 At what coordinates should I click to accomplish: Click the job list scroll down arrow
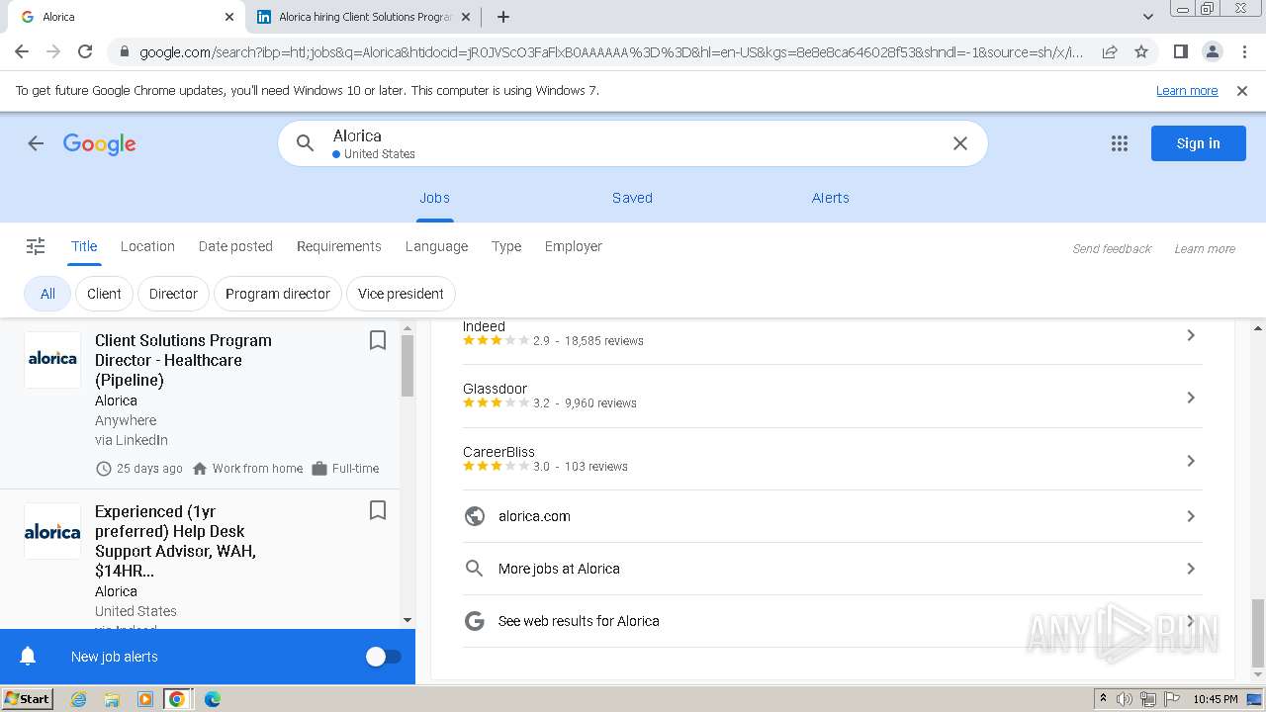pyautogui.click(x=407, y=620)
